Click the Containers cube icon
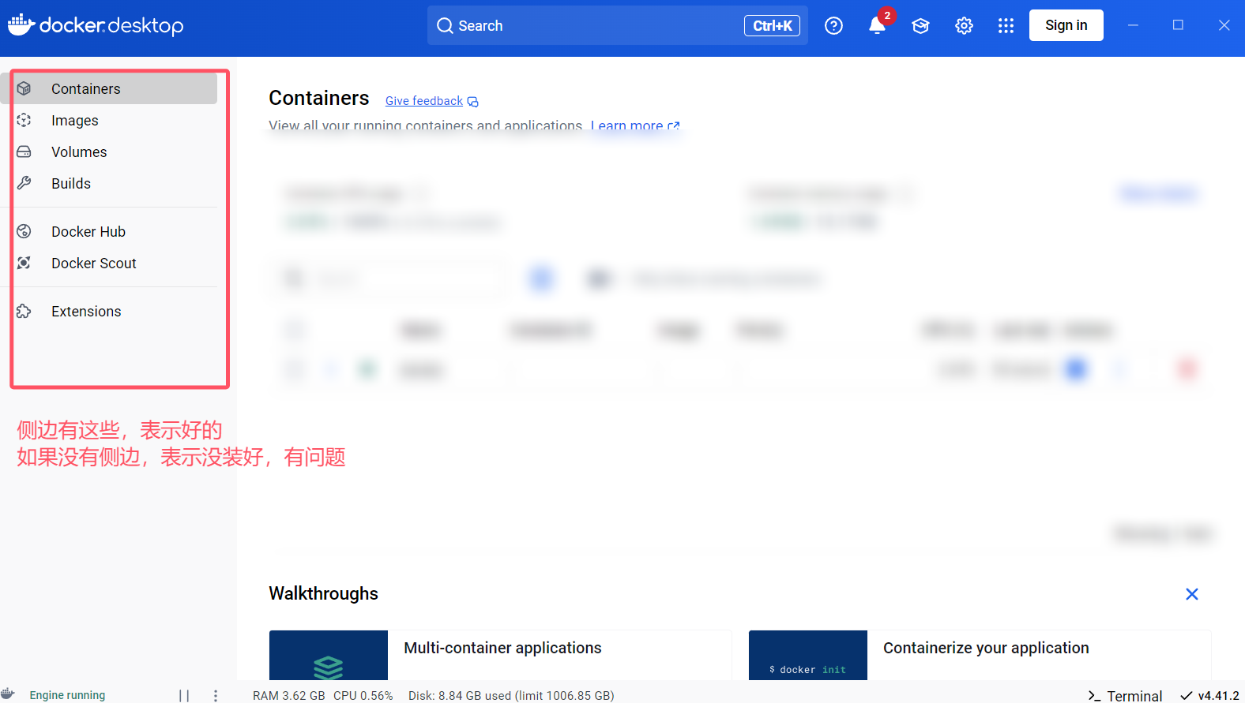The width and height of the screenshot is (1245, 703). [24, 88]
